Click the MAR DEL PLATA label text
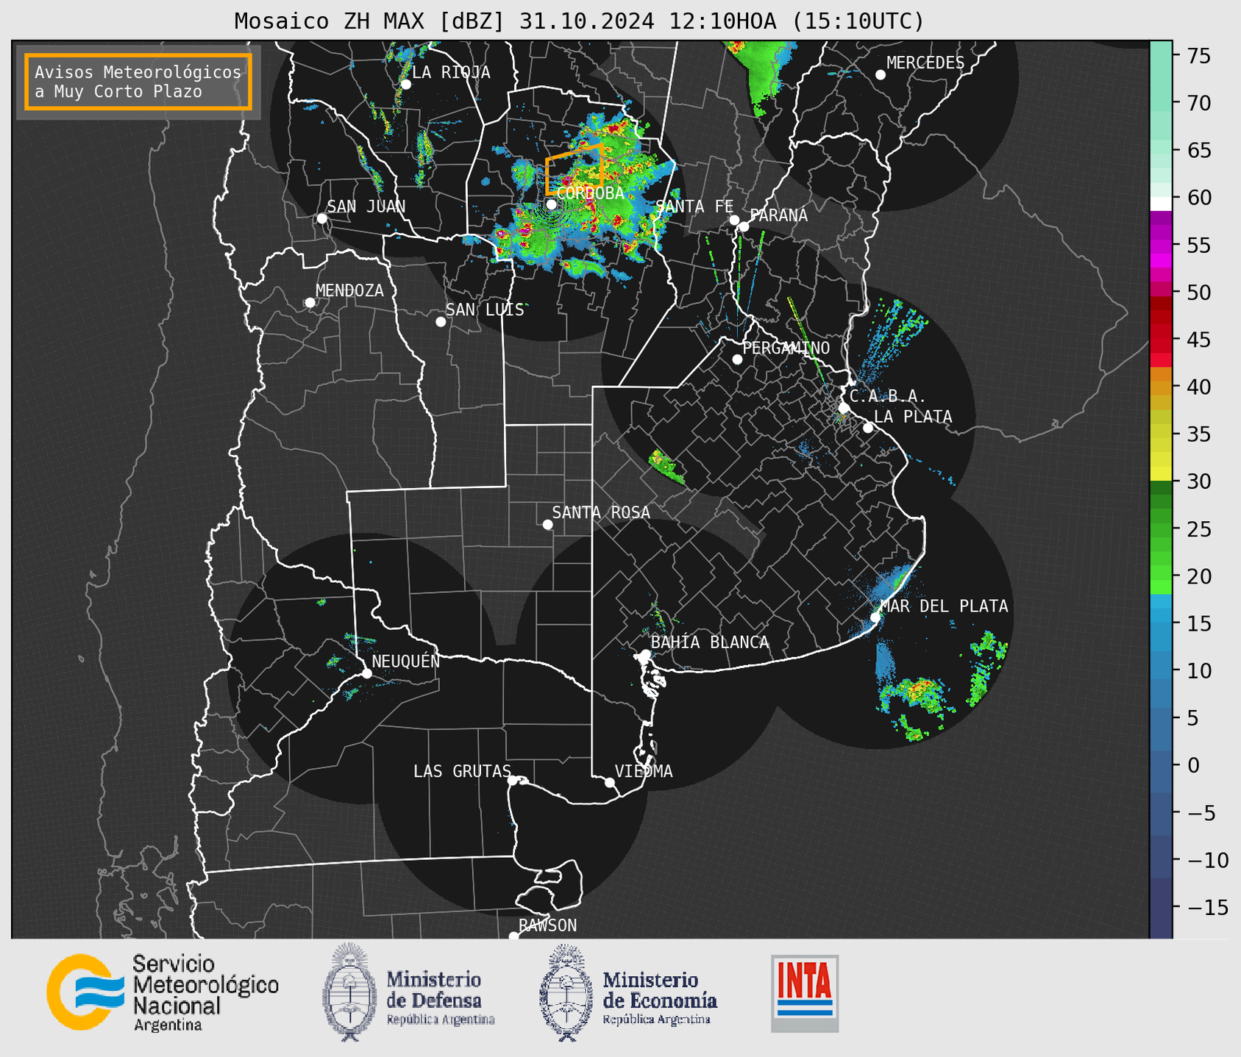 pos(944,606)
